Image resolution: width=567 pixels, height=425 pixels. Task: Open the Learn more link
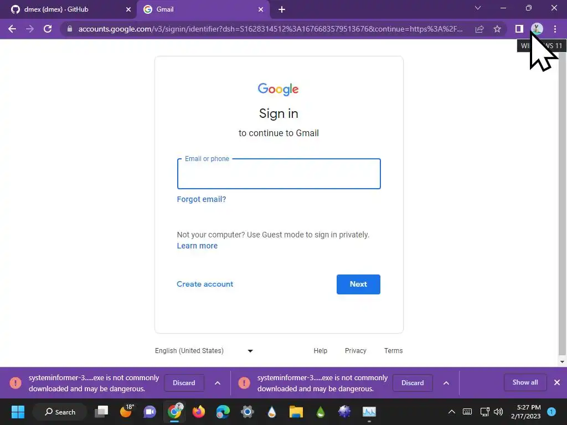point(197,246)
